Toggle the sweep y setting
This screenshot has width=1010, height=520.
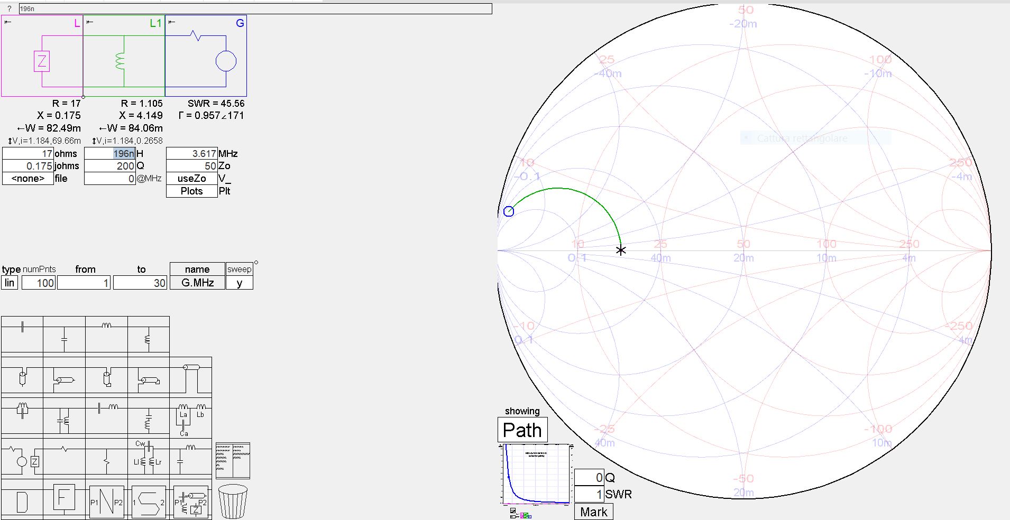pos(239,283)
